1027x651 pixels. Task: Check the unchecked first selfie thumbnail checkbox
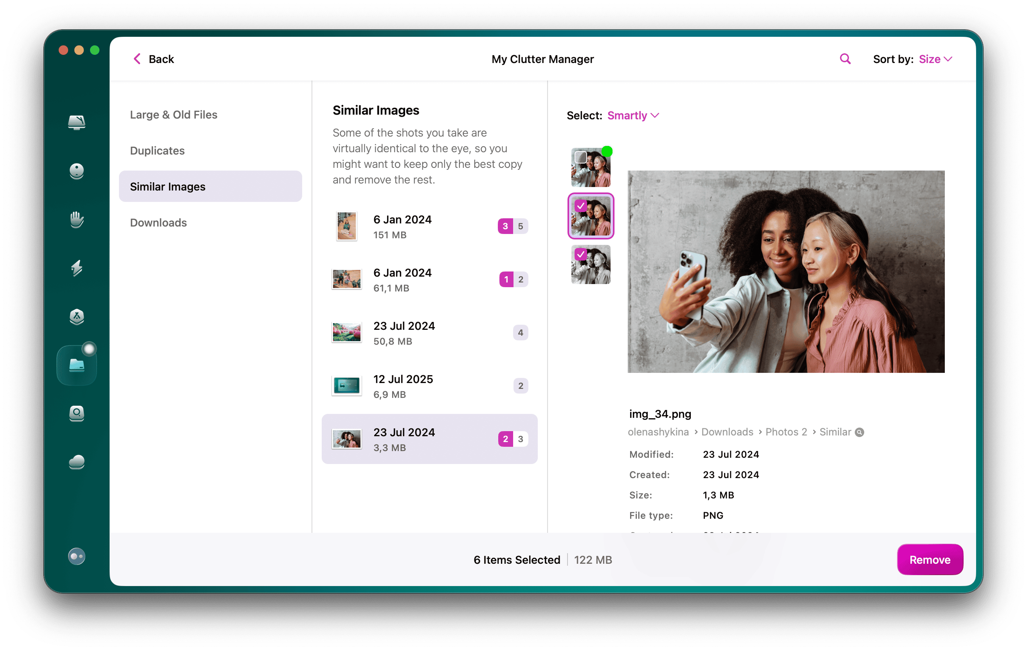pos(580,157)
